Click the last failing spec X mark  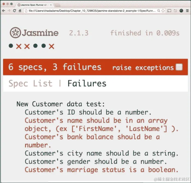tap(52, 47)
